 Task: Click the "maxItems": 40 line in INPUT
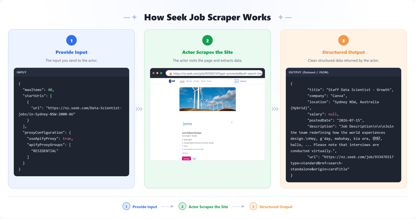click(38, 89)
